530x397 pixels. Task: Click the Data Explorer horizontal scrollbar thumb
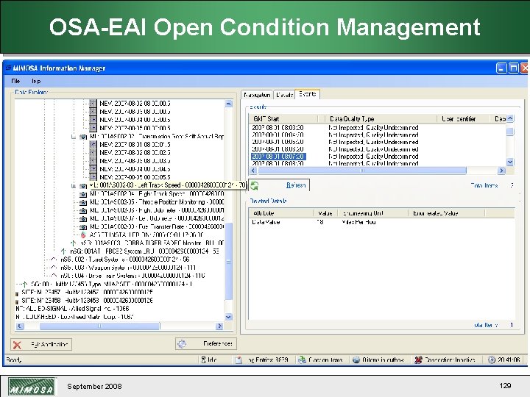tap(99, 326)
